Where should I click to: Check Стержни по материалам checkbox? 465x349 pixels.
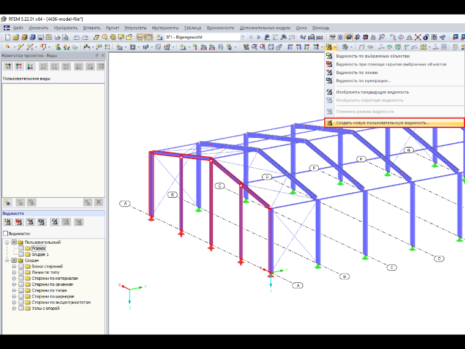pos(21,279)
